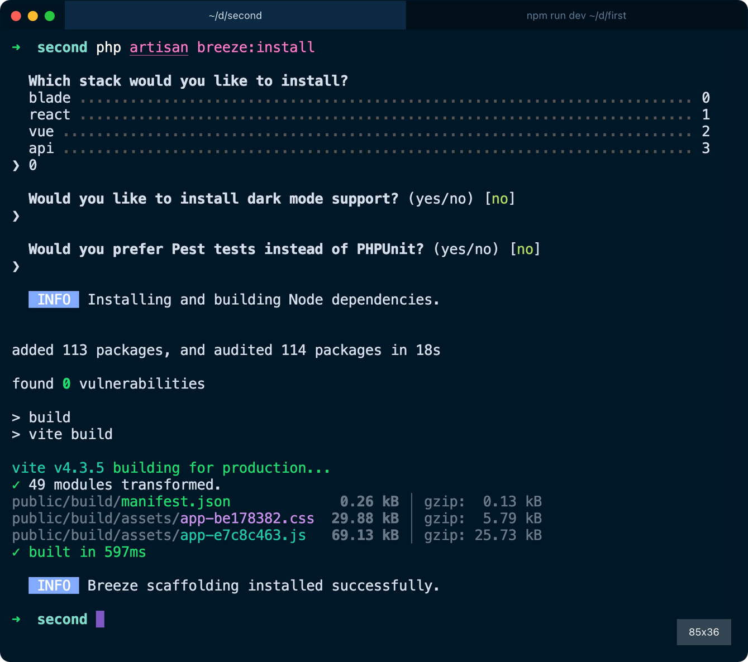Hit the green fullscreen window button
Viewport: 748px width, 662px height.
(50, 16)
